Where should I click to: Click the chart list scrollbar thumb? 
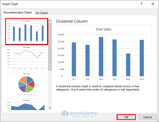(50, 47)
